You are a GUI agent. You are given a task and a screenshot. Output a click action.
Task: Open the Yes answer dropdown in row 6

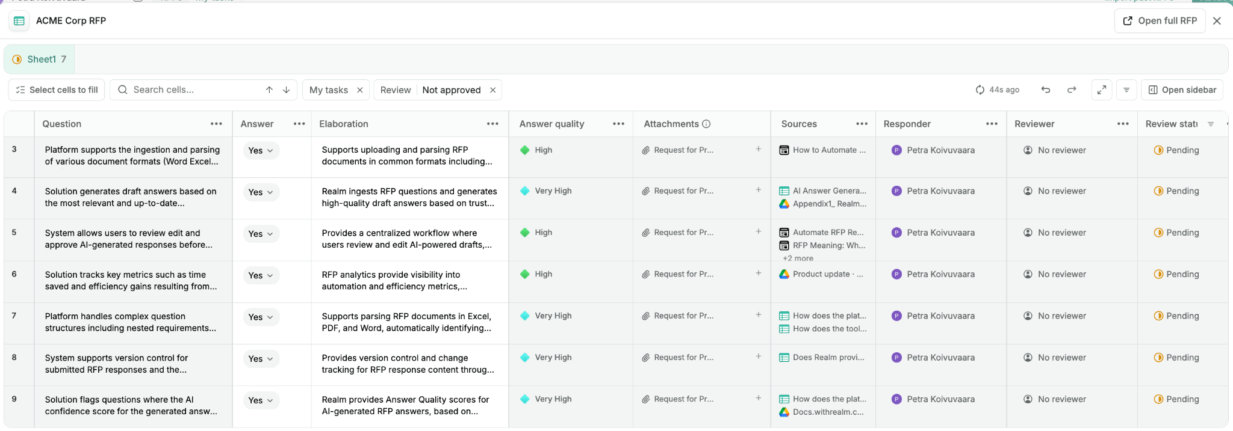tap(261, 275)
